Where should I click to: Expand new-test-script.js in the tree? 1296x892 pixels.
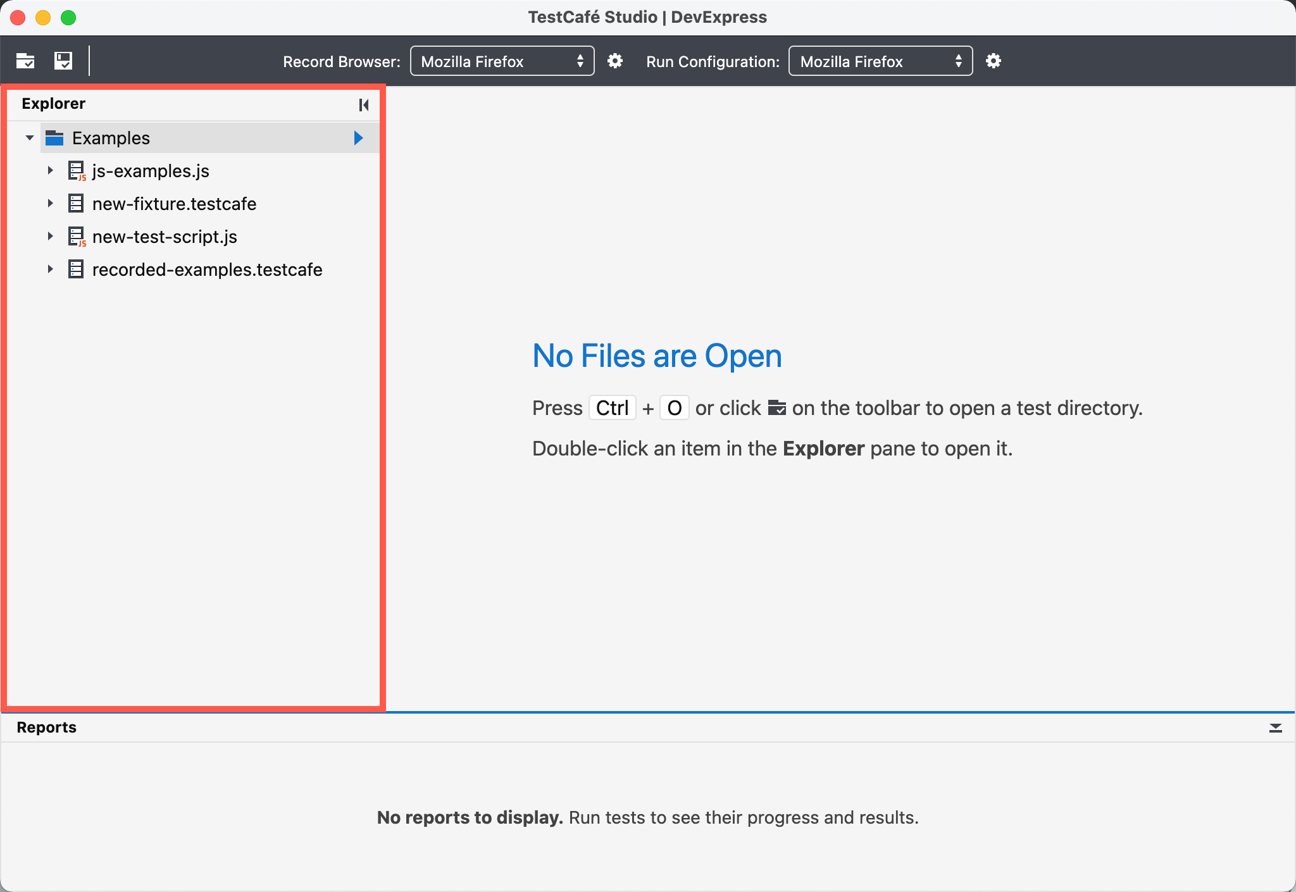click(x=50, y=237)
